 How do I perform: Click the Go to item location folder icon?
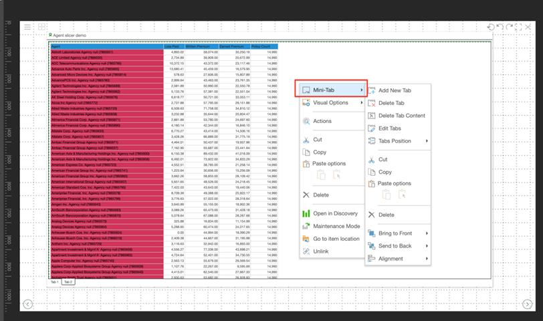tap(306, 239)
